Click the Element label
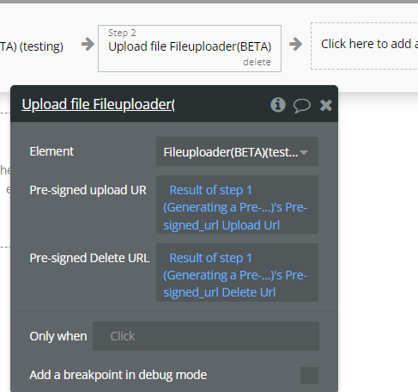Viewport: 418px width, 392px height. (51, 151)
